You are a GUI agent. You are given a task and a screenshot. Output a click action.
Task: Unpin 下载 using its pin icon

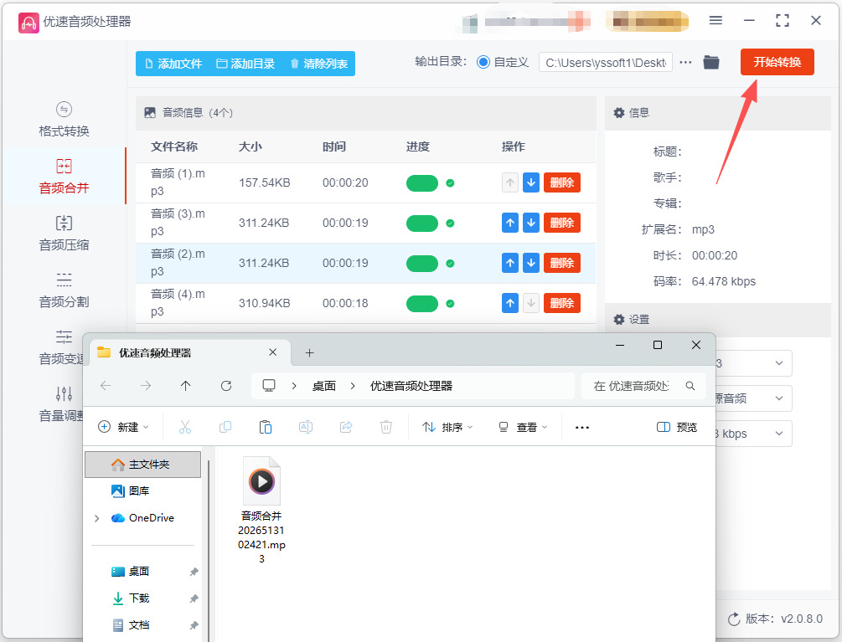click(x=194, y=598)
